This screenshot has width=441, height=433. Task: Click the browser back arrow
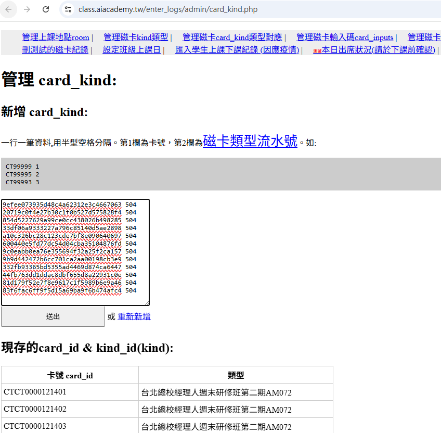coord(10,9)
